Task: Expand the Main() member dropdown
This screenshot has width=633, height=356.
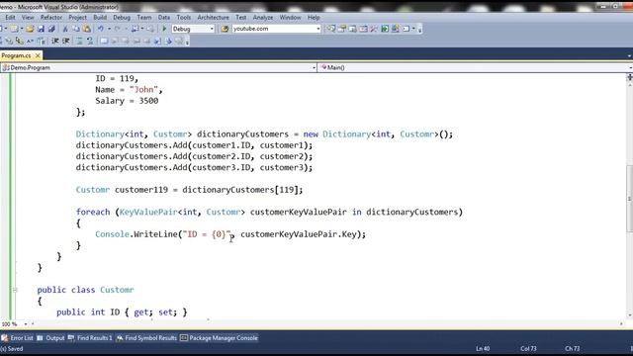Action: (x=630, y=68)
